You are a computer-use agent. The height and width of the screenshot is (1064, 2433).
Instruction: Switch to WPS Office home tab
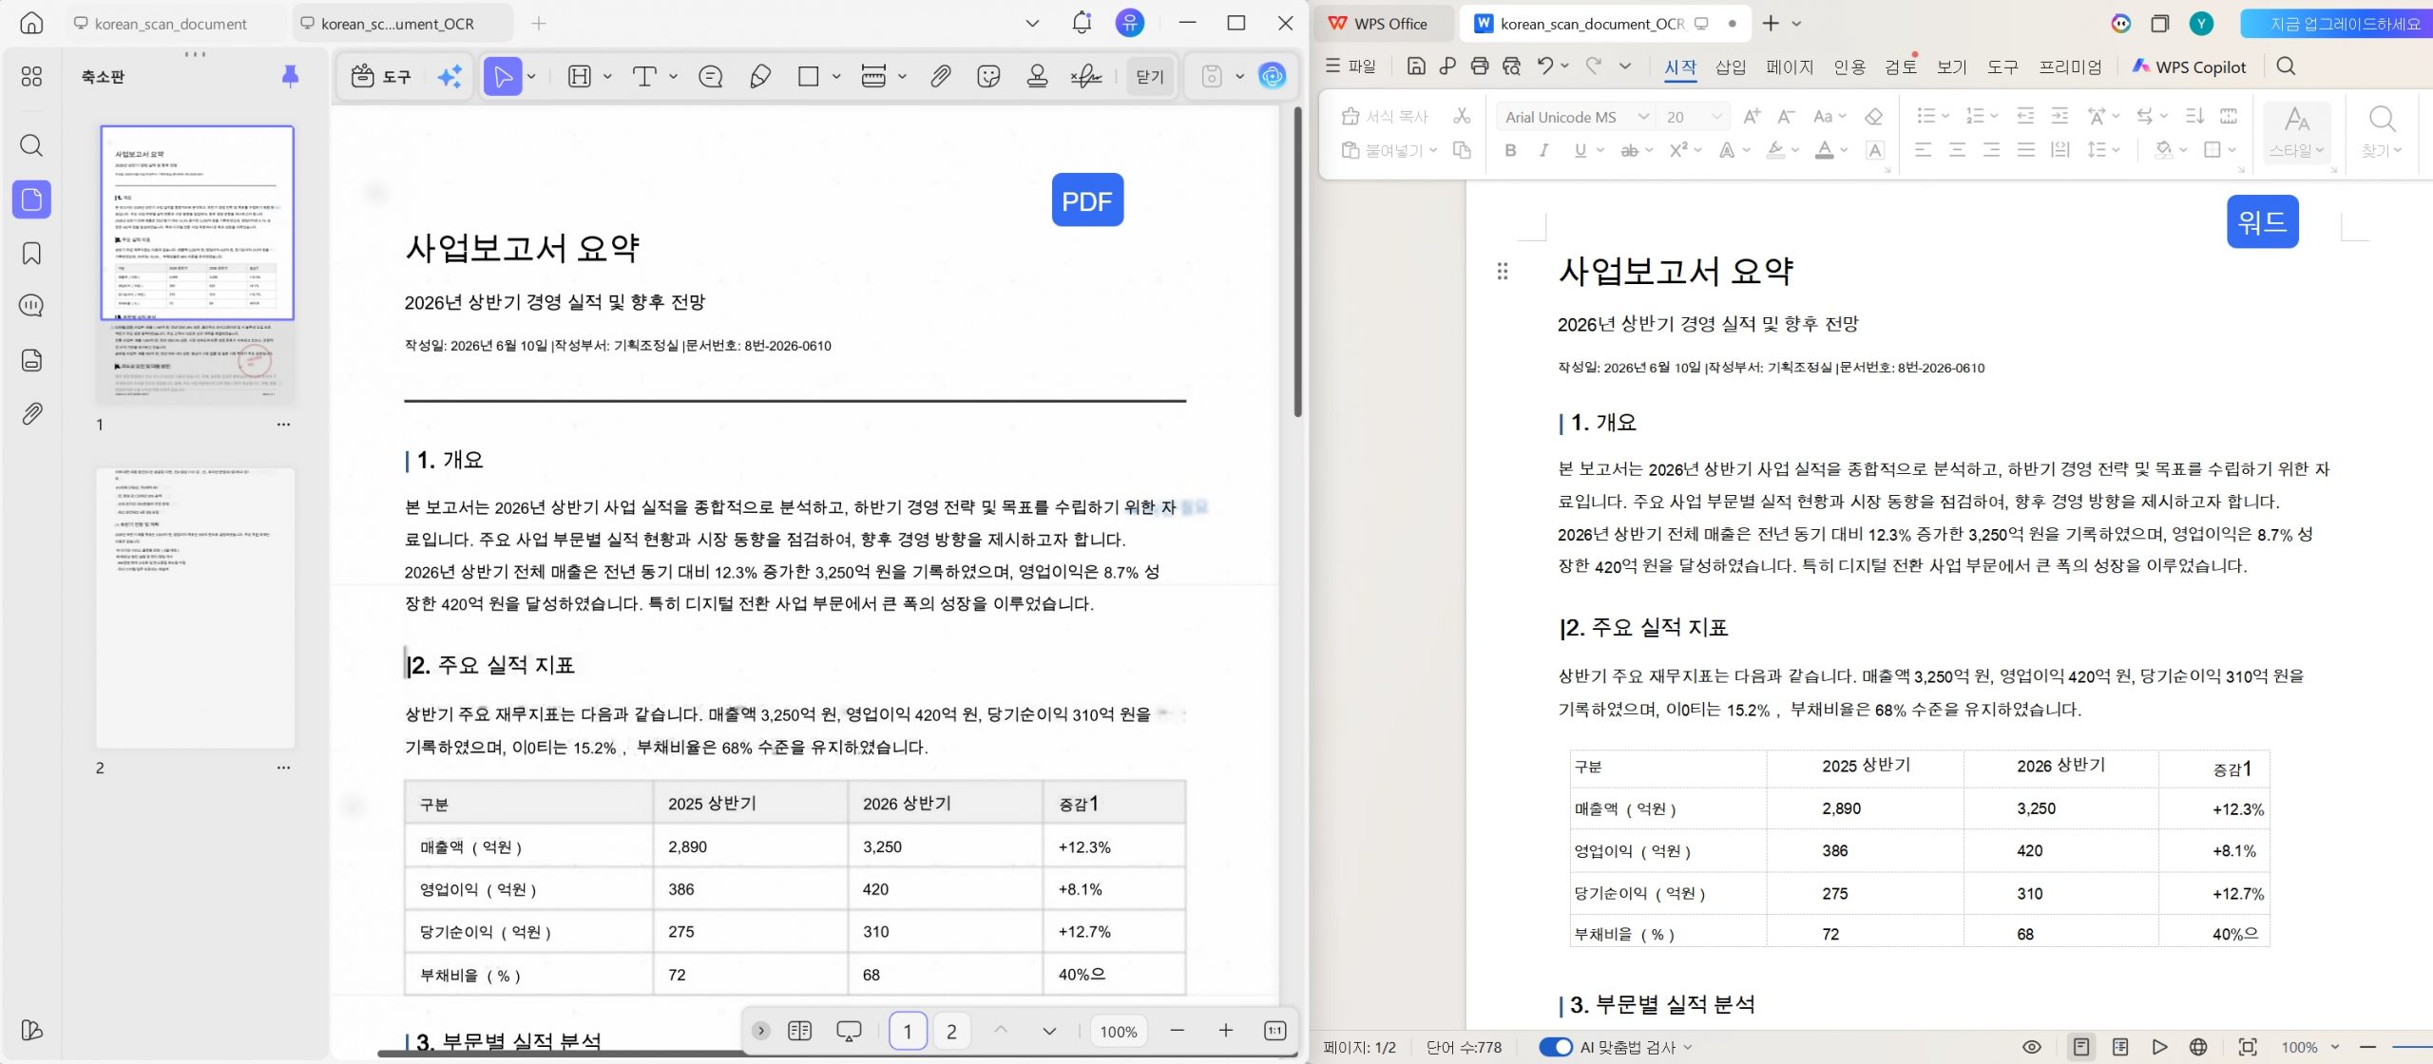point(1381,24)
